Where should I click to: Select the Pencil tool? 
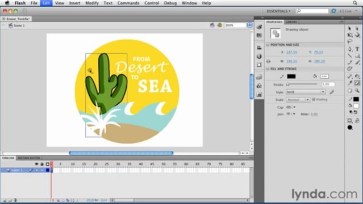click(x=350, y=62)
